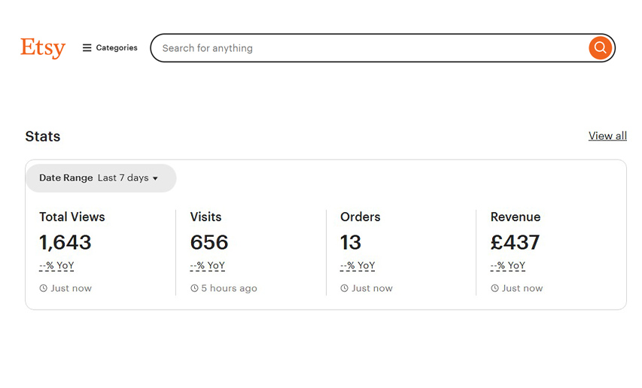This screenshot has height=388, width=642.
Task: Select the Total Views 1,643 figure
Action: click(x=65, y=242)
